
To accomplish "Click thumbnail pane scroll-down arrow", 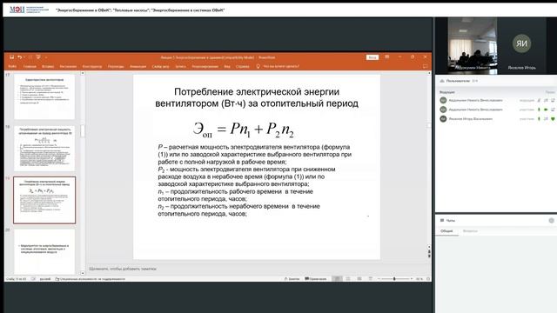I will coord(83,273).
